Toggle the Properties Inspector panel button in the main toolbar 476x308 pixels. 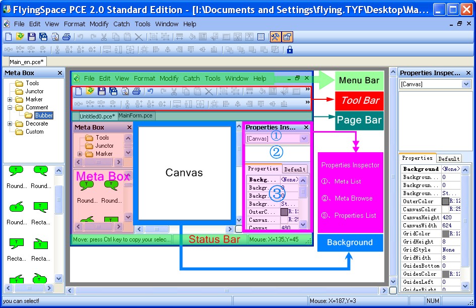click(287, 37)
